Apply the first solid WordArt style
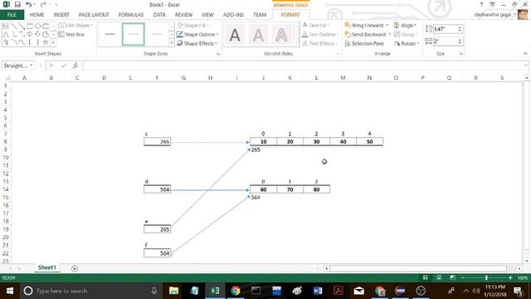This screenshot has height=299, width=531. coord(235,35)
